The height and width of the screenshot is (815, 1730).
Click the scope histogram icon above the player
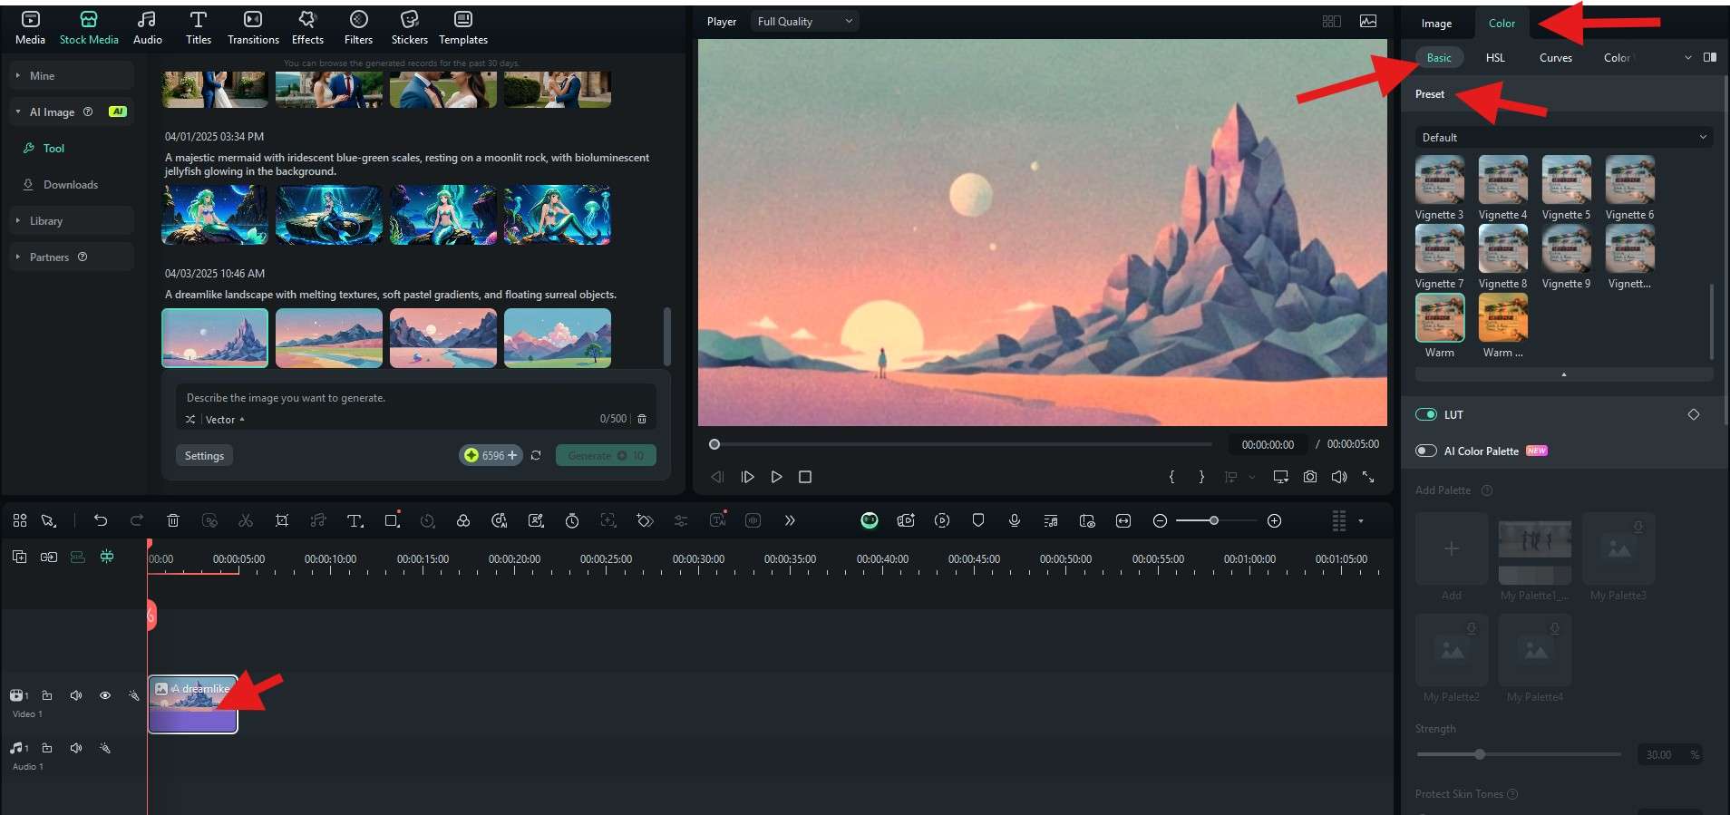pyautogui.click(x=1368, y=22)
